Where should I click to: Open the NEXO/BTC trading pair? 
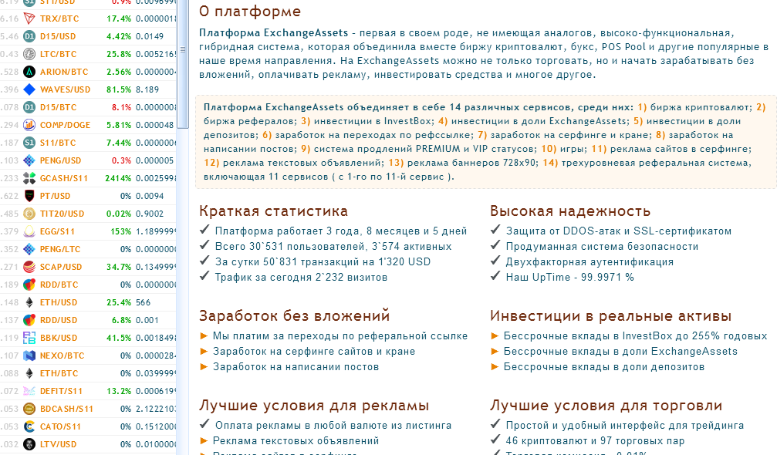[62, 356]
